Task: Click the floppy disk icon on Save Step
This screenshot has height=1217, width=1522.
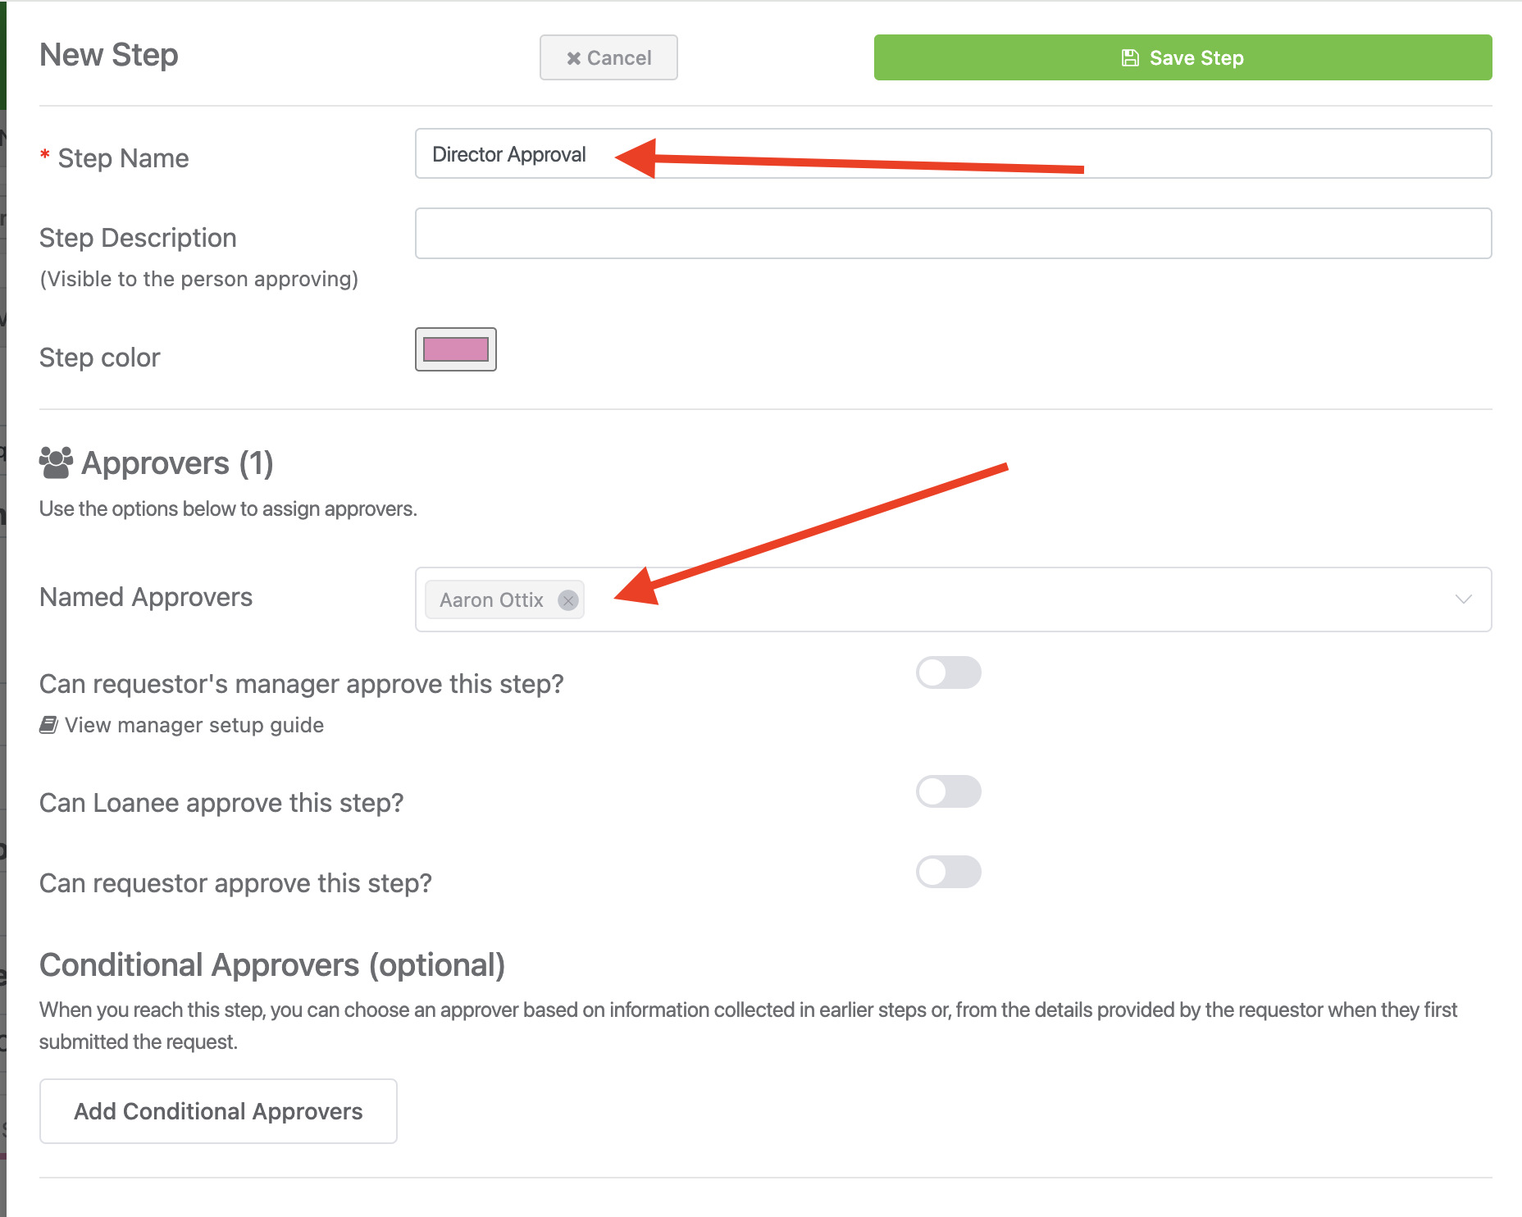Action: coord(1130,57)
